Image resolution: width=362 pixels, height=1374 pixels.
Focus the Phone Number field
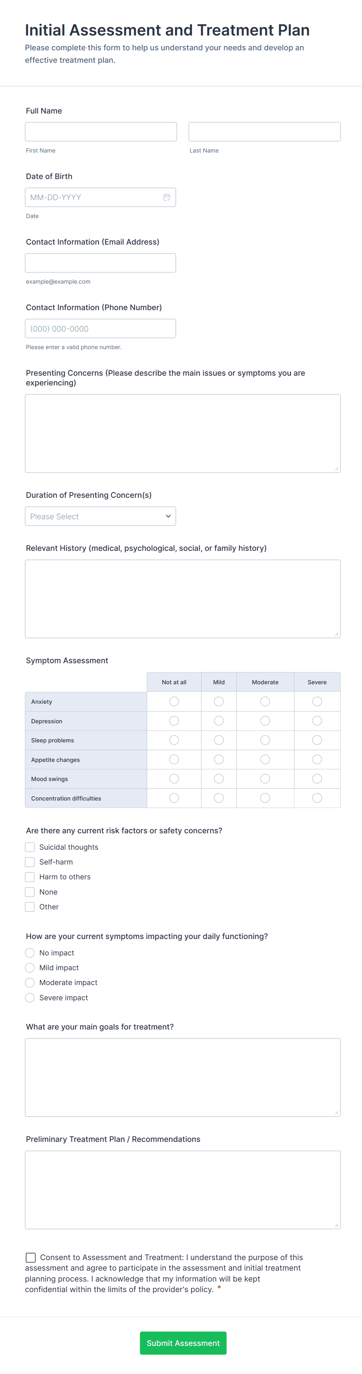coord(100,328)
